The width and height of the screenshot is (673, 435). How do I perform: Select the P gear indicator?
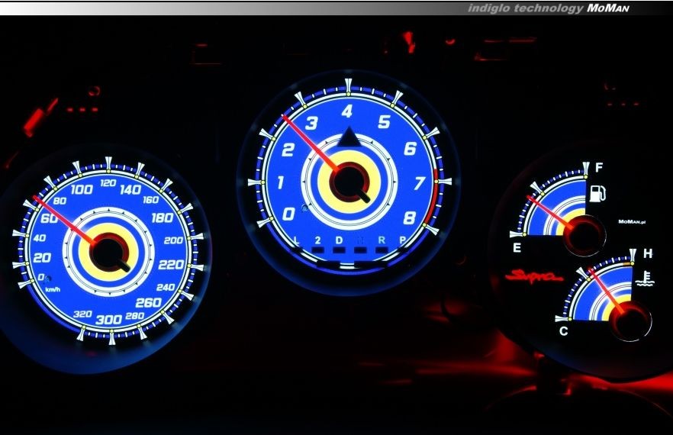click(403, 240)
